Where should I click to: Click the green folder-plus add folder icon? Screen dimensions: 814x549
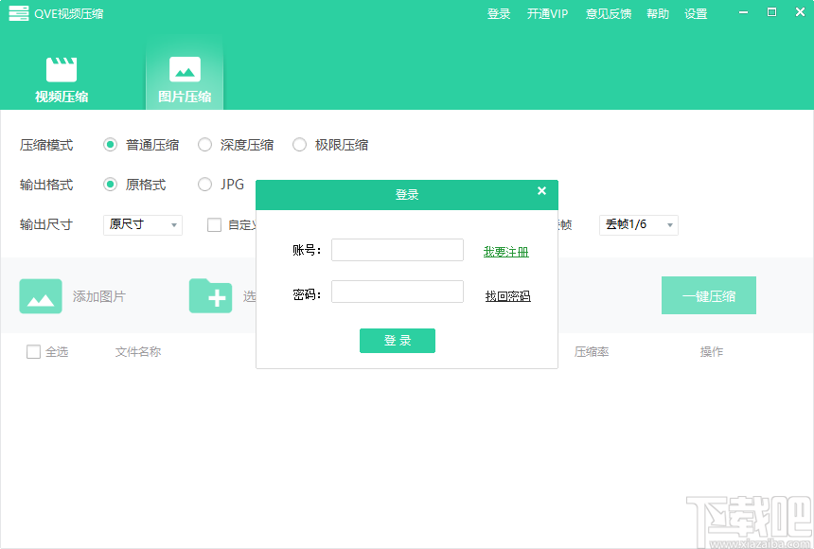coord(212,295)
